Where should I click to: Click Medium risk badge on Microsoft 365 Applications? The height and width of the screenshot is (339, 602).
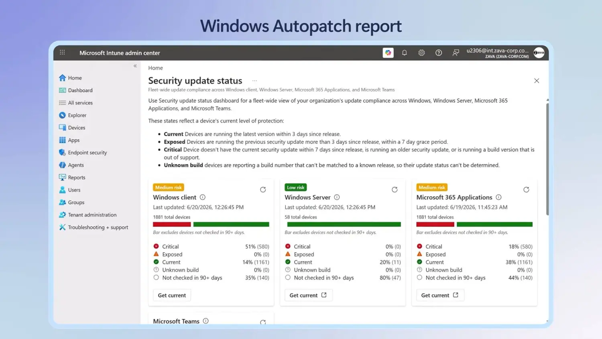(432, 188)
